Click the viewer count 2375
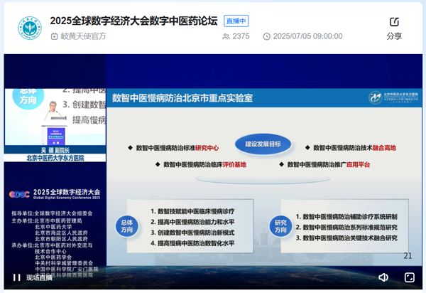This screenshot has width=426, height=293. [x=241, y=36]
